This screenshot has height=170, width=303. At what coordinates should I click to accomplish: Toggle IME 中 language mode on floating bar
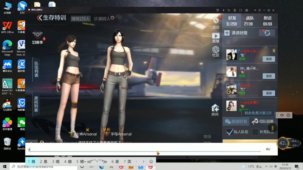[x=282, y=115]
